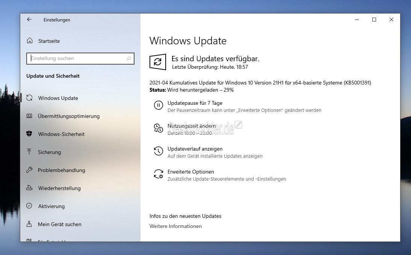
Task: Go to Windows-Sicherheit
Action: [61, 134]
